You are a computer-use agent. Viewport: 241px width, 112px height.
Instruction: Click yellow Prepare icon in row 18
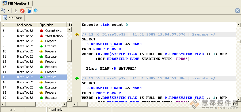pyautogui.click(x=41, y=93)
